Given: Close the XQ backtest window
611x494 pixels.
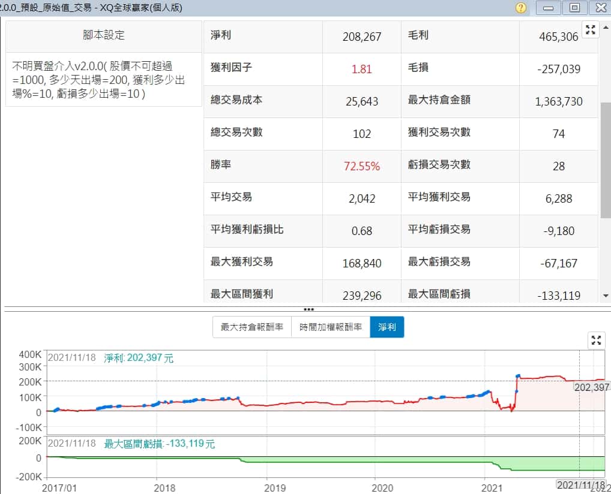Looking at the screenshot, I should tap(600, 8).
